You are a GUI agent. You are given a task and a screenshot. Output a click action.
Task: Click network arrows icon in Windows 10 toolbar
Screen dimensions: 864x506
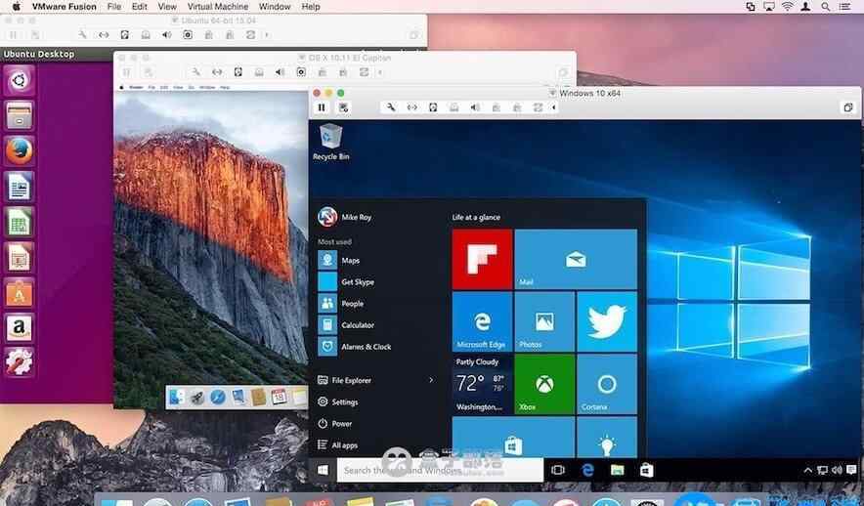[x=411, y=107]
